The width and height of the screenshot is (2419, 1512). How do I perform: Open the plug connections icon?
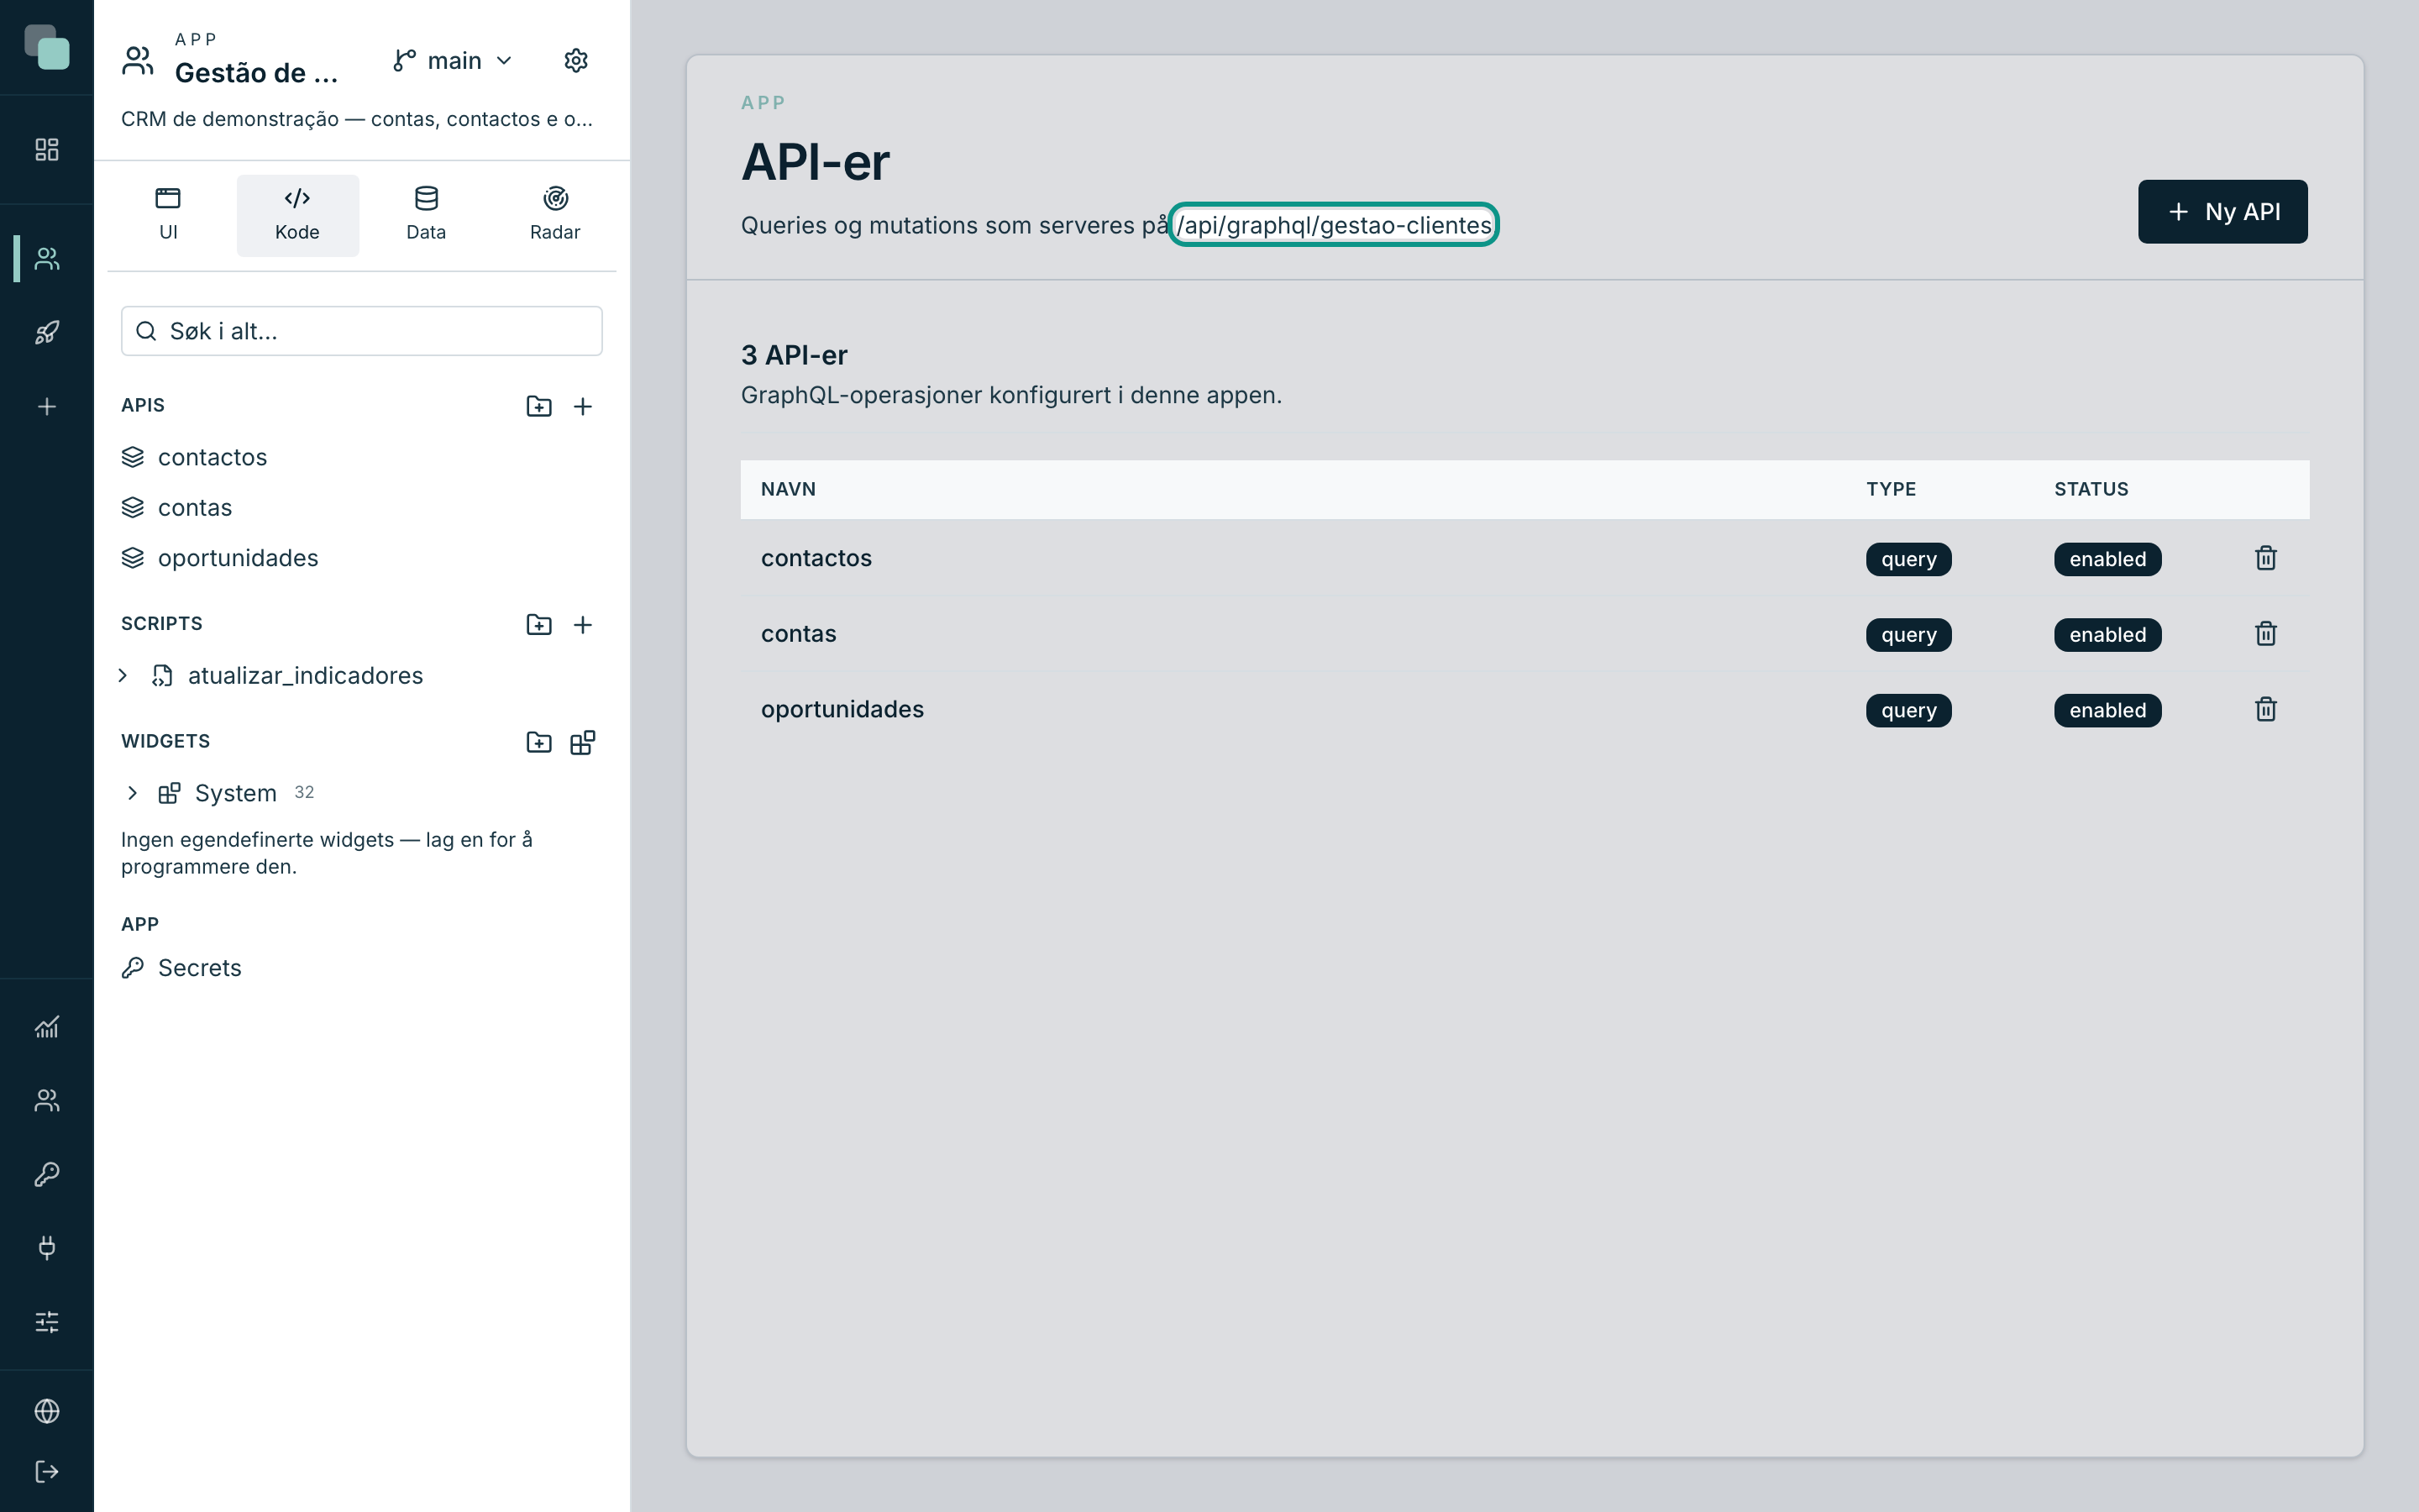pos(47,1247)
